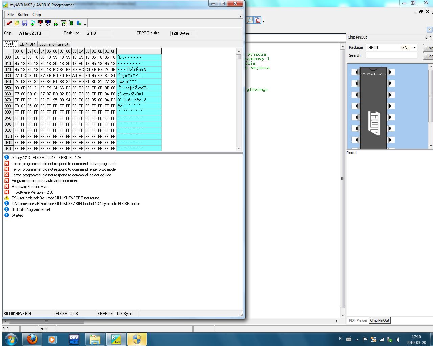433x346 pixels.
Task: Open the Buffer menu
Action: (23, 15)
